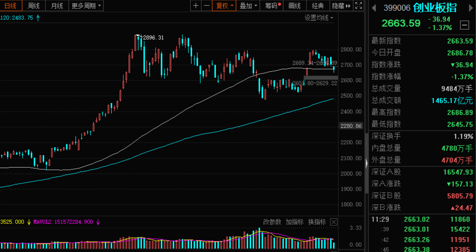
Task: Open the 复权 dropdown
Action: [225, 6]
